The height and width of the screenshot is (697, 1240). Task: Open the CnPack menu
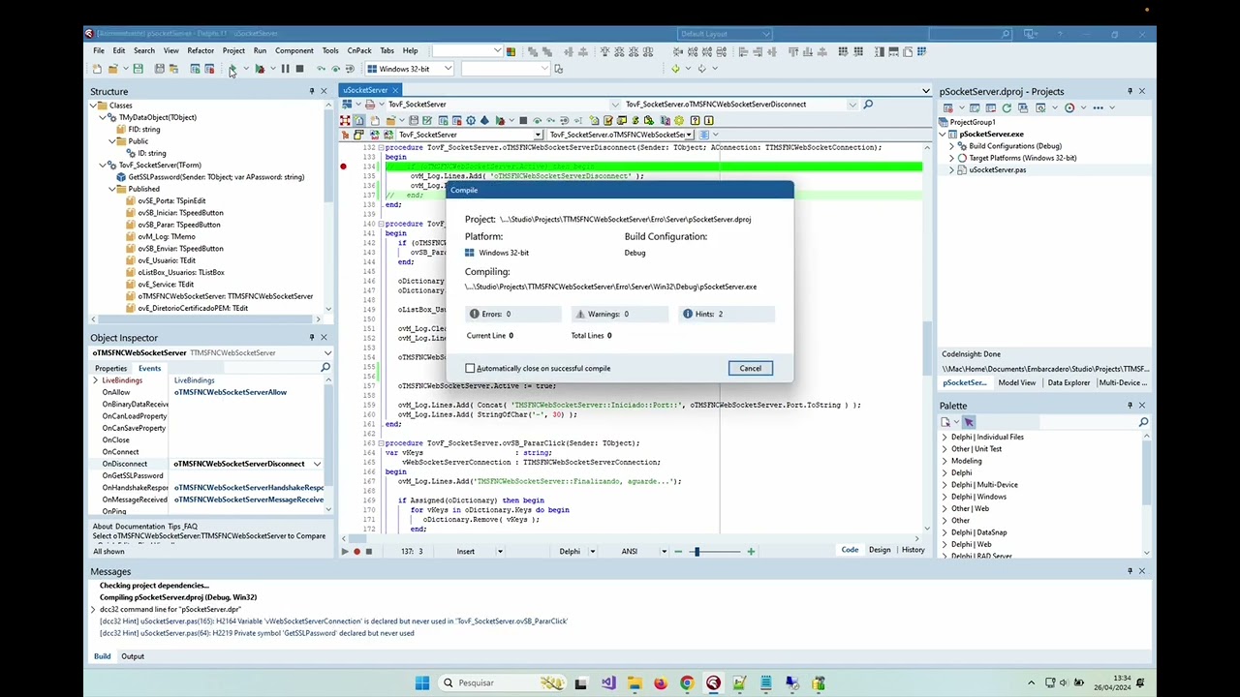coord(359,50)
